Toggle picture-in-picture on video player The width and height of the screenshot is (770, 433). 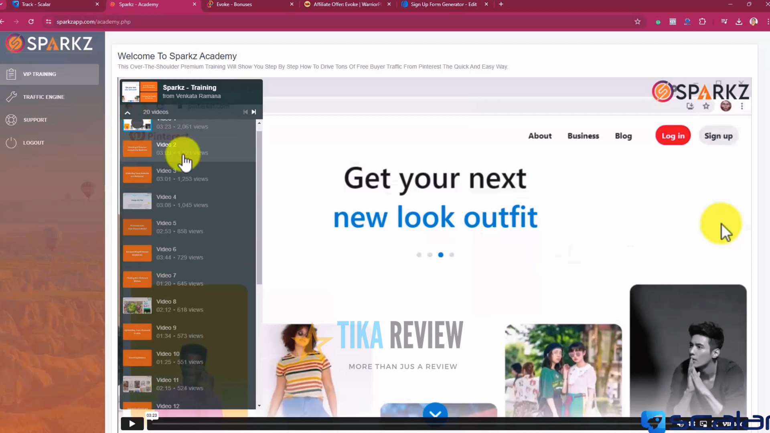tap(703, 424)
